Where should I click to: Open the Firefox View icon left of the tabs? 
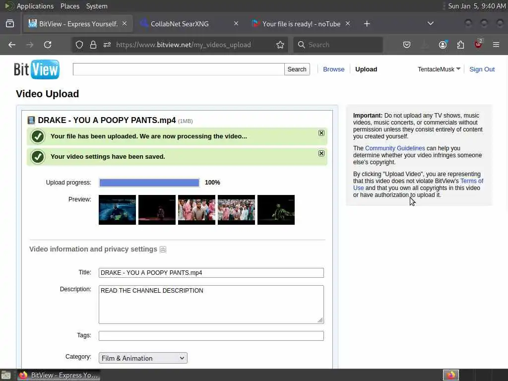[x=10, y=24]
